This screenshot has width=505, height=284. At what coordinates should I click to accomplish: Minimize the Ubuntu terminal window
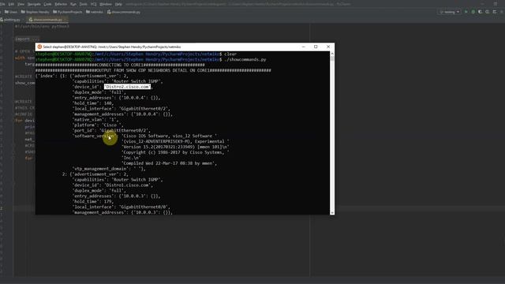point(303,47)
